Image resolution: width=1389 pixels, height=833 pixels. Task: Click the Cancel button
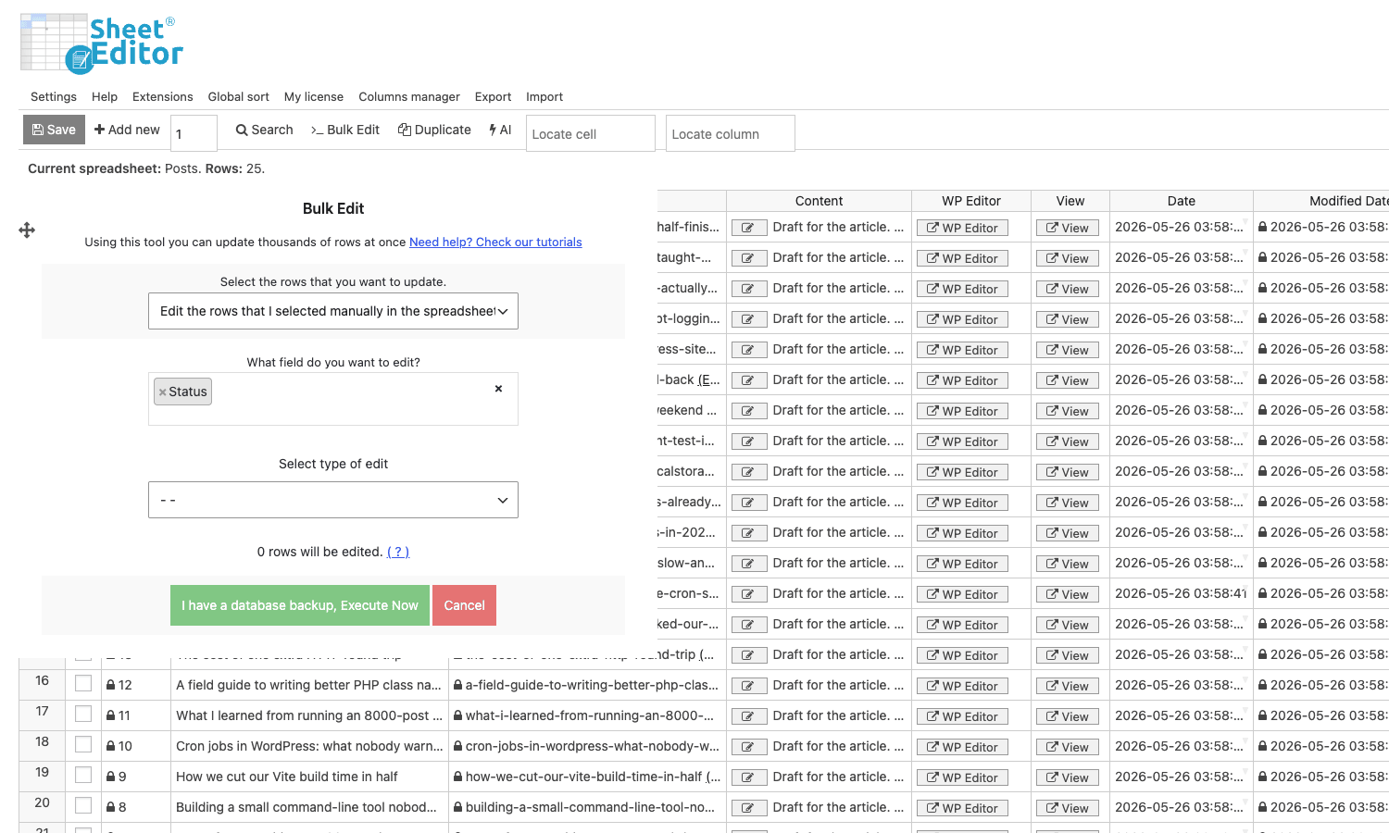click(464, 605)
